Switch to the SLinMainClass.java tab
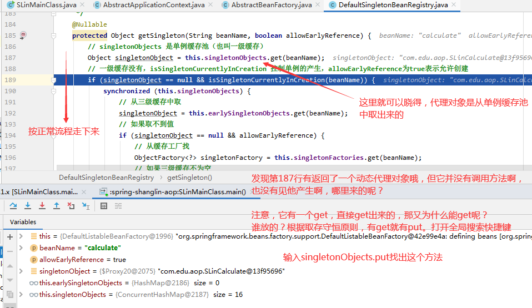The image size is (532, 308). point(46,5)
